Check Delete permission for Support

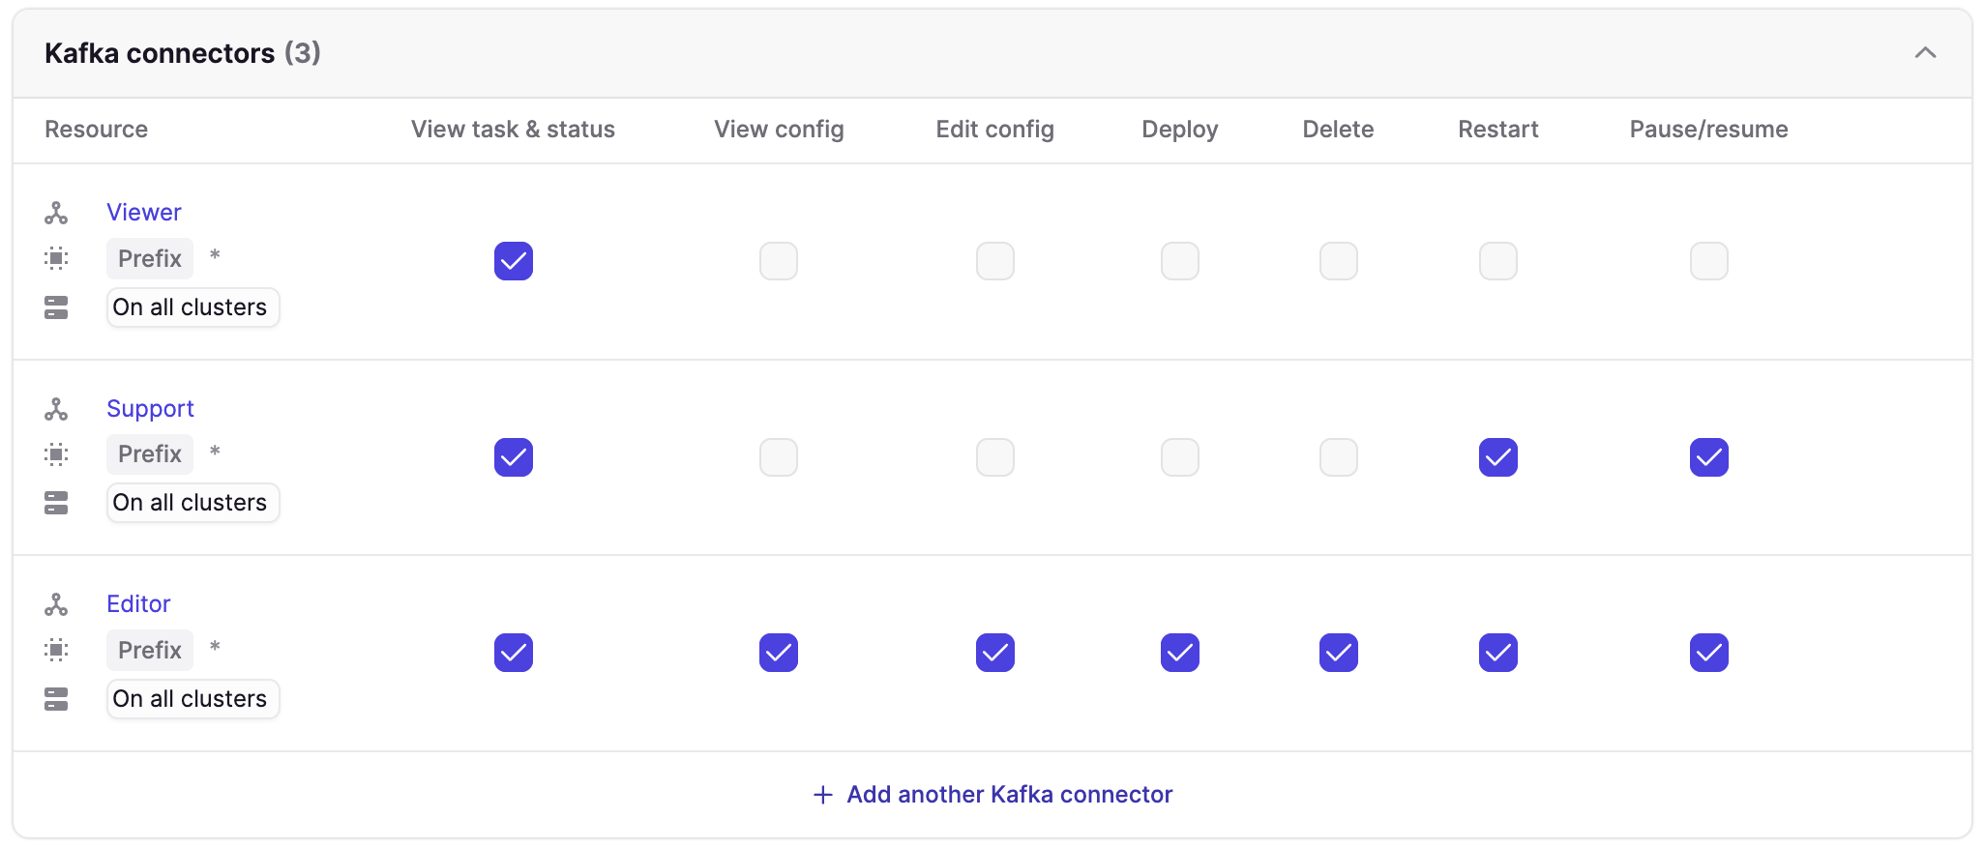point(1339,457)
